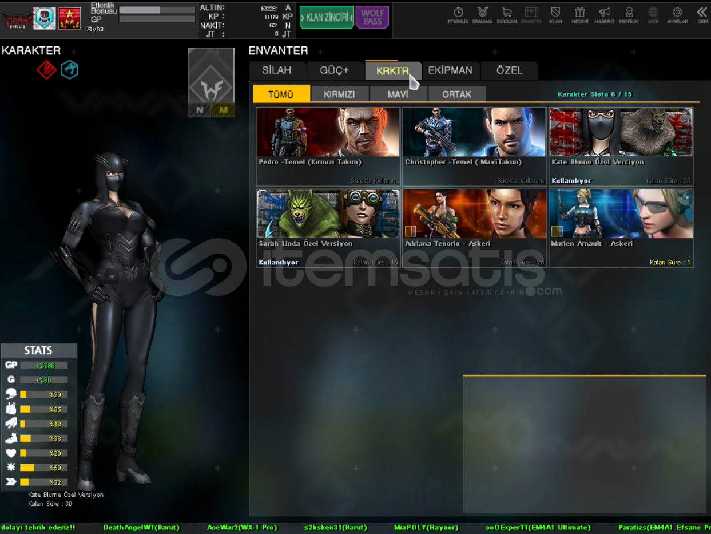Switch to the Özel tab
This screenshot has width=711, height=534.
[x=509, y=70]
